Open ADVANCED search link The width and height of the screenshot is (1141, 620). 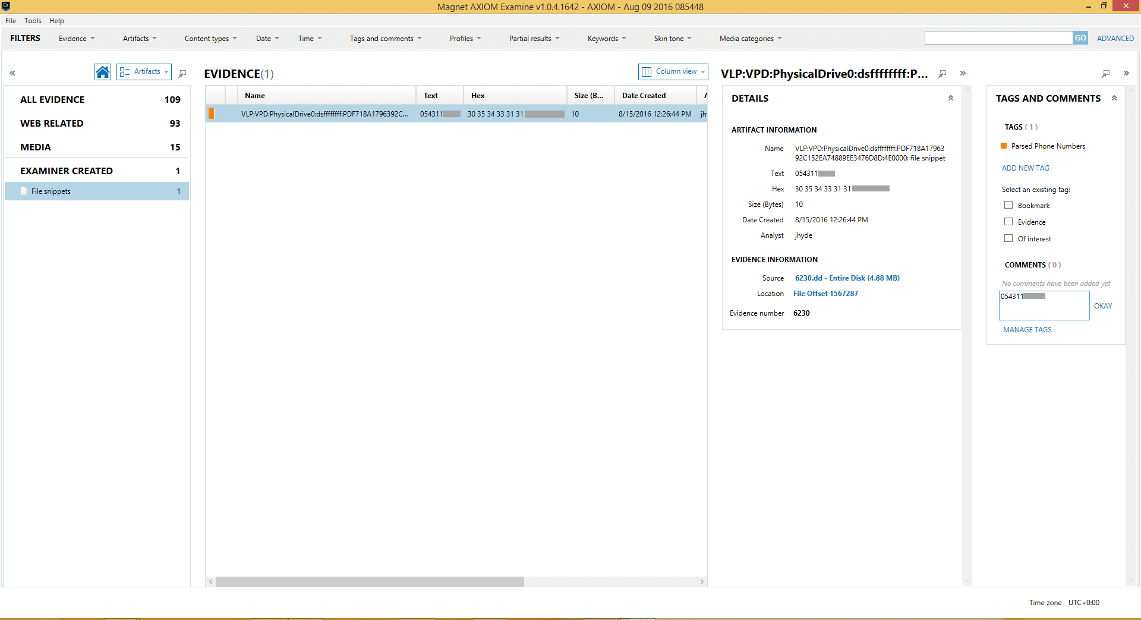tap(1115, 39)
